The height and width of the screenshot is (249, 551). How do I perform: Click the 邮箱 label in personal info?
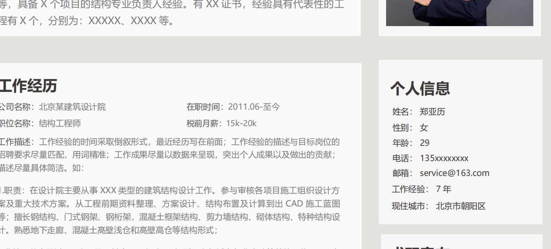(x=402, y=173)
